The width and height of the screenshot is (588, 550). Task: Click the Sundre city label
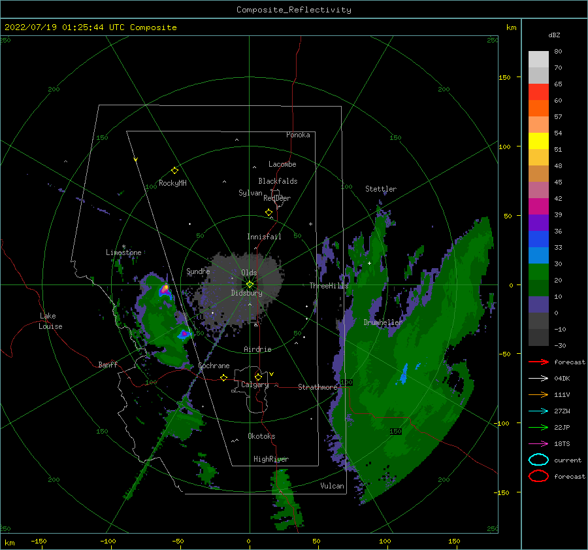[199, 271]
